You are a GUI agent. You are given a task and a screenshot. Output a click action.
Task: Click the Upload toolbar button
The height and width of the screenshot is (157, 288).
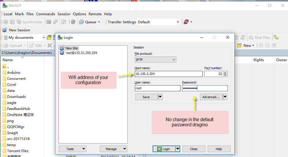coord(13,45)
